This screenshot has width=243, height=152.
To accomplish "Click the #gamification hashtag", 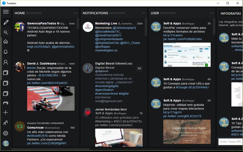I will coord(104,90).
